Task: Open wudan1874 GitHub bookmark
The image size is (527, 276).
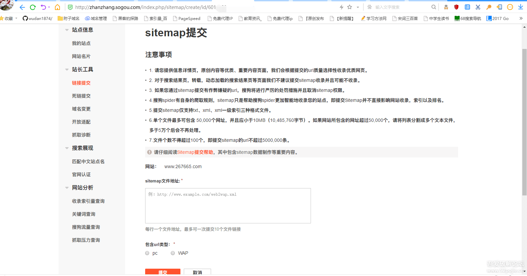Action: (x=37, y=18)
